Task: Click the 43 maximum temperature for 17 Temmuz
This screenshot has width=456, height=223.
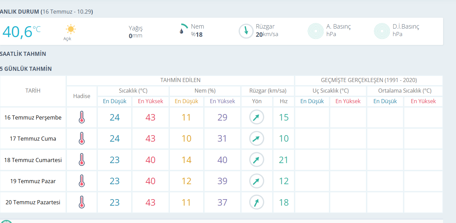Action: (x=151, y=139)
